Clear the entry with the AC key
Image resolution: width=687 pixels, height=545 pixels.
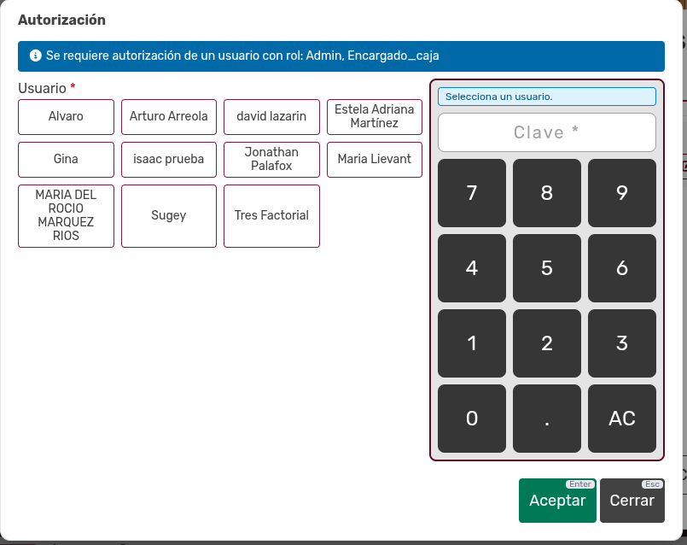(622, 419)
